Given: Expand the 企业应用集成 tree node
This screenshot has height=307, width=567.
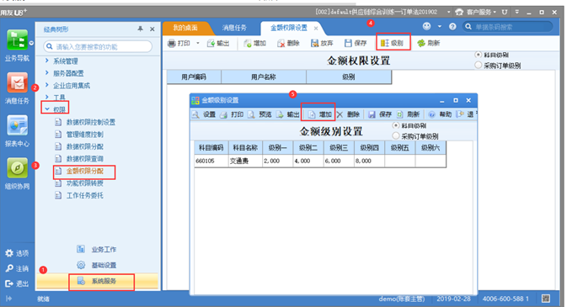Looking at the screenshot, I should [46, 85].
